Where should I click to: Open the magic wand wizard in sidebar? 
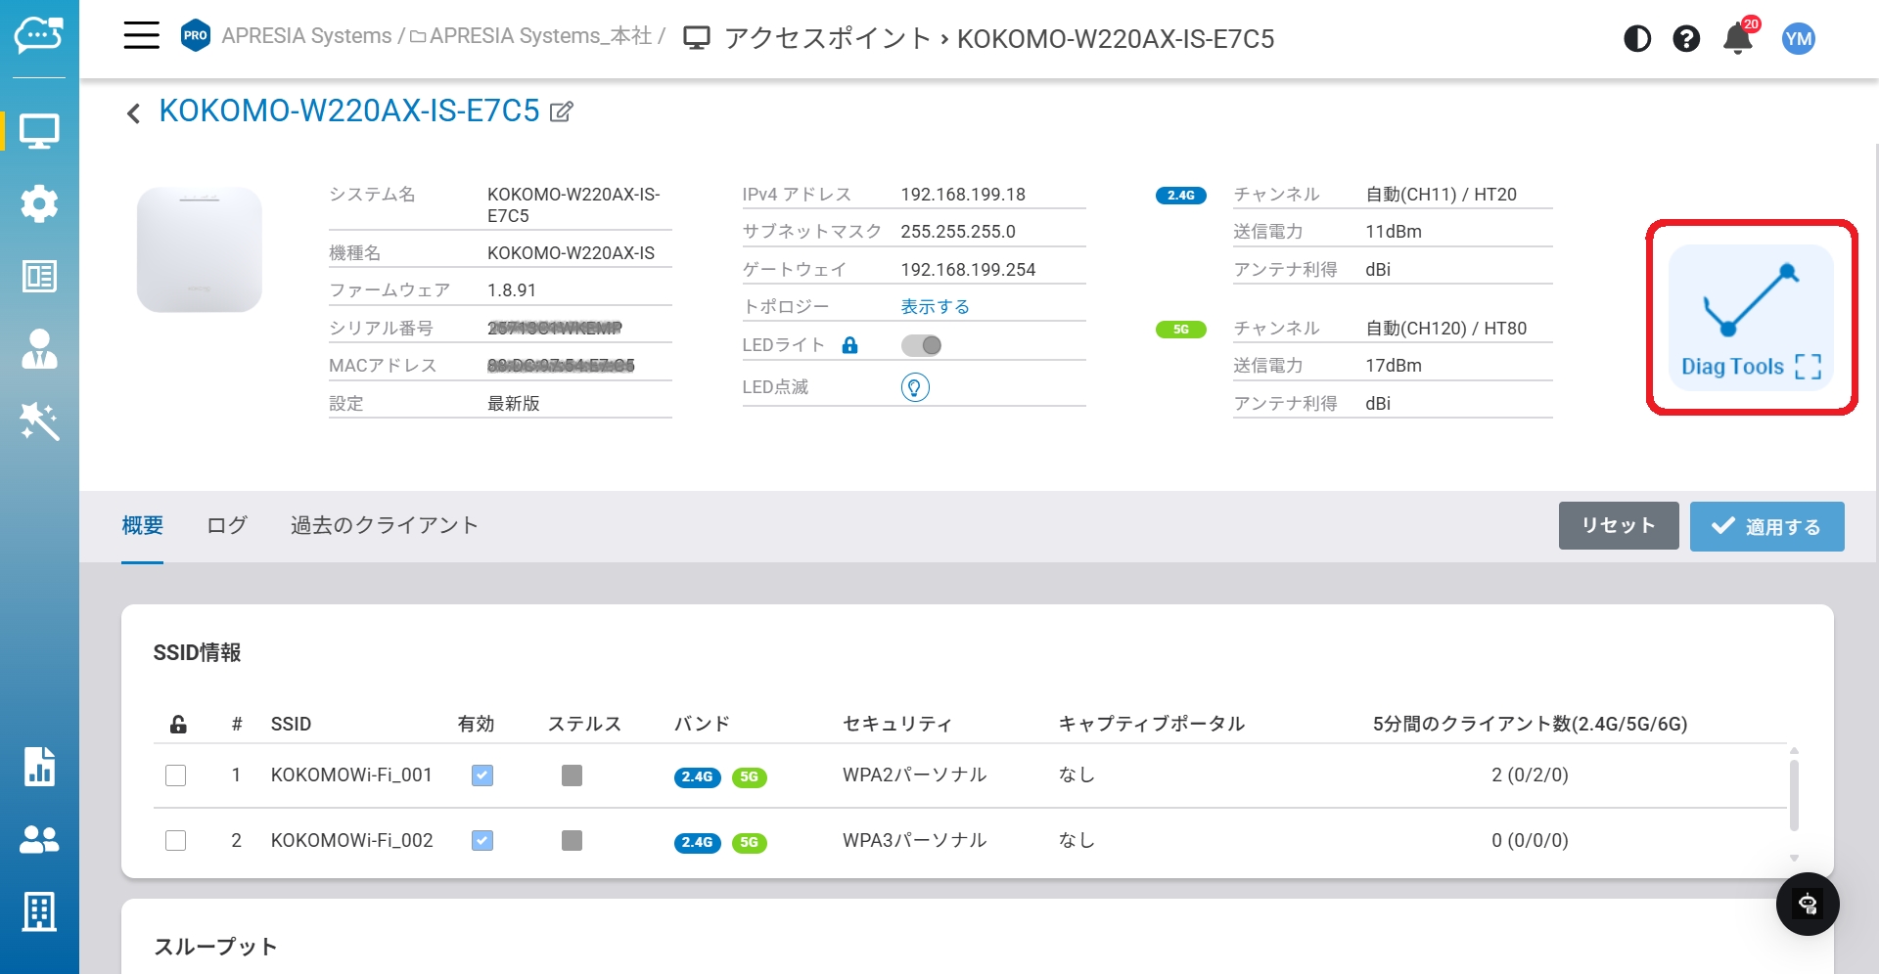click(39, 421)
